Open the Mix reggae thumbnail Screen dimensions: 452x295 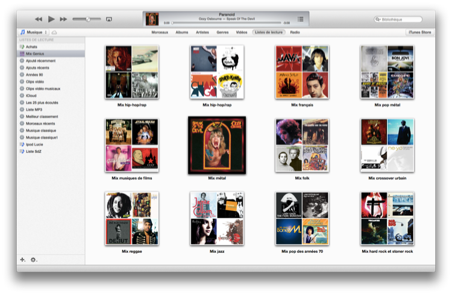point(131,219)
